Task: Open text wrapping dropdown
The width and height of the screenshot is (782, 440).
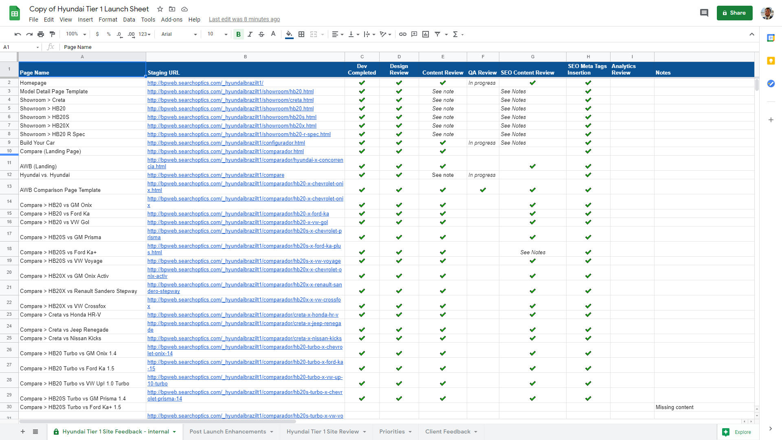Action: tap(370, 34)
